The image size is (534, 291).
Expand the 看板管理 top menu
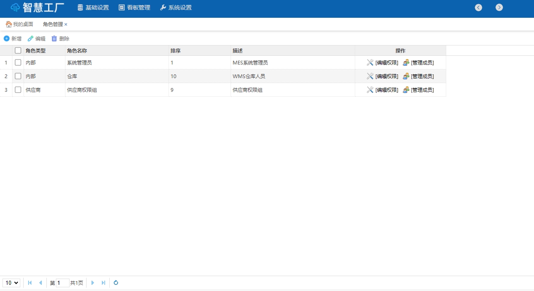tap(135, 7)
